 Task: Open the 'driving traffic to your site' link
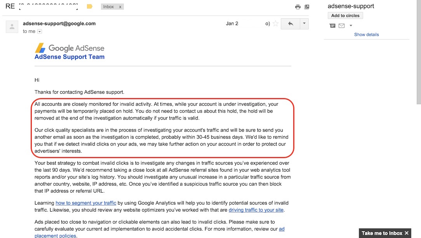[x=256, y=210]
